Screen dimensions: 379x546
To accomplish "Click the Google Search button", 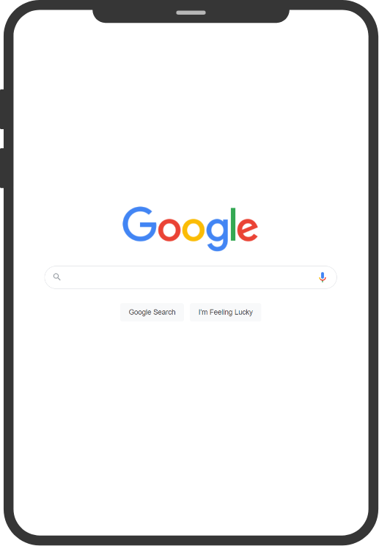I will 152,312.
